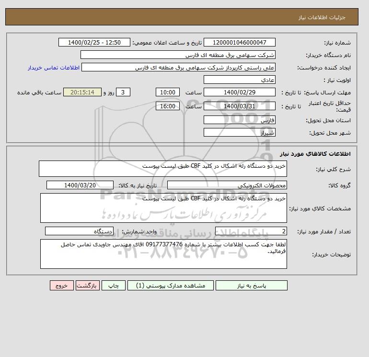Click the گروه کالا label
This screenshot has height=357, width=369.
340,185
